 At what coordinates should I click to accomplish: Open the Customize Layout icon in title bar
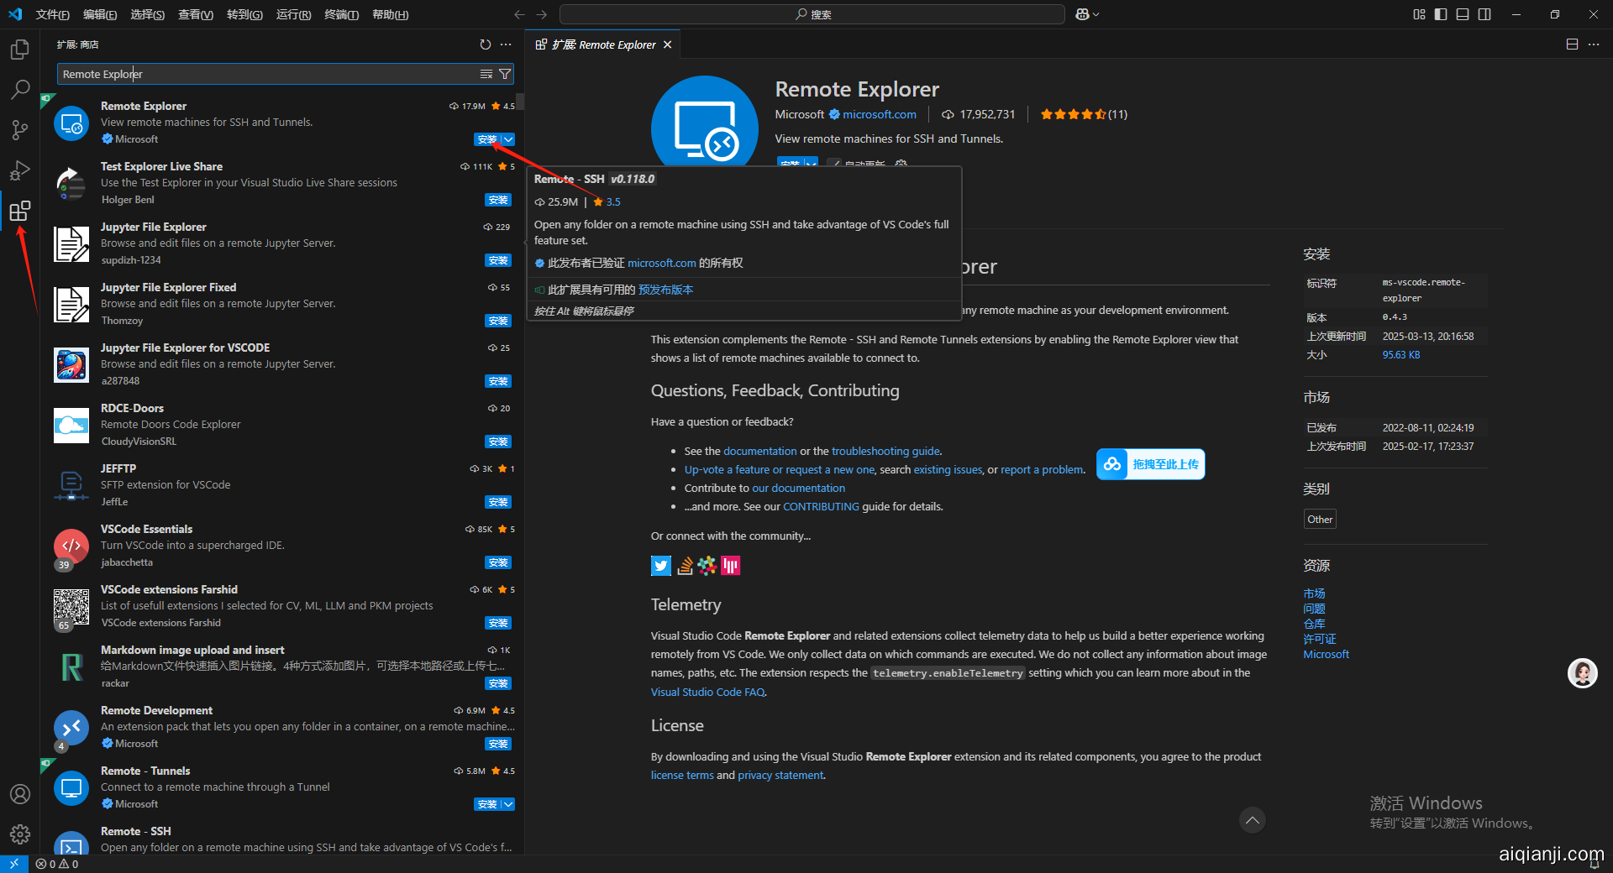click(1419, 14)
